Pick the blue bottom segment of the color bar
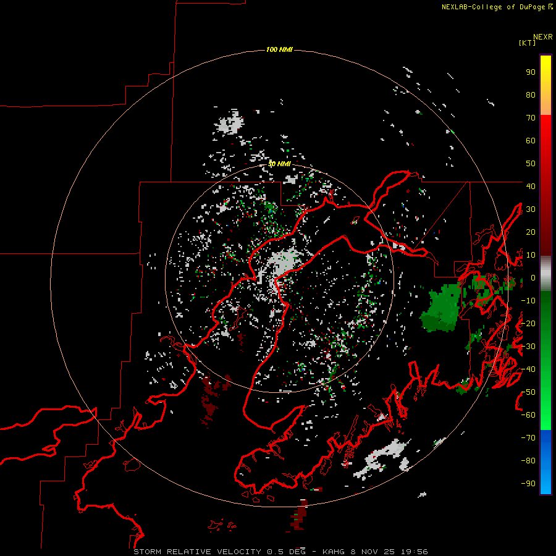556x556 pixels. click(x=545, y=462)
